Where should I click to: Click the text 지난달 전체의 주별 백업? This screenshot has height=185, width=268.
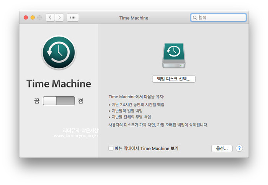(x=131, y=117)
